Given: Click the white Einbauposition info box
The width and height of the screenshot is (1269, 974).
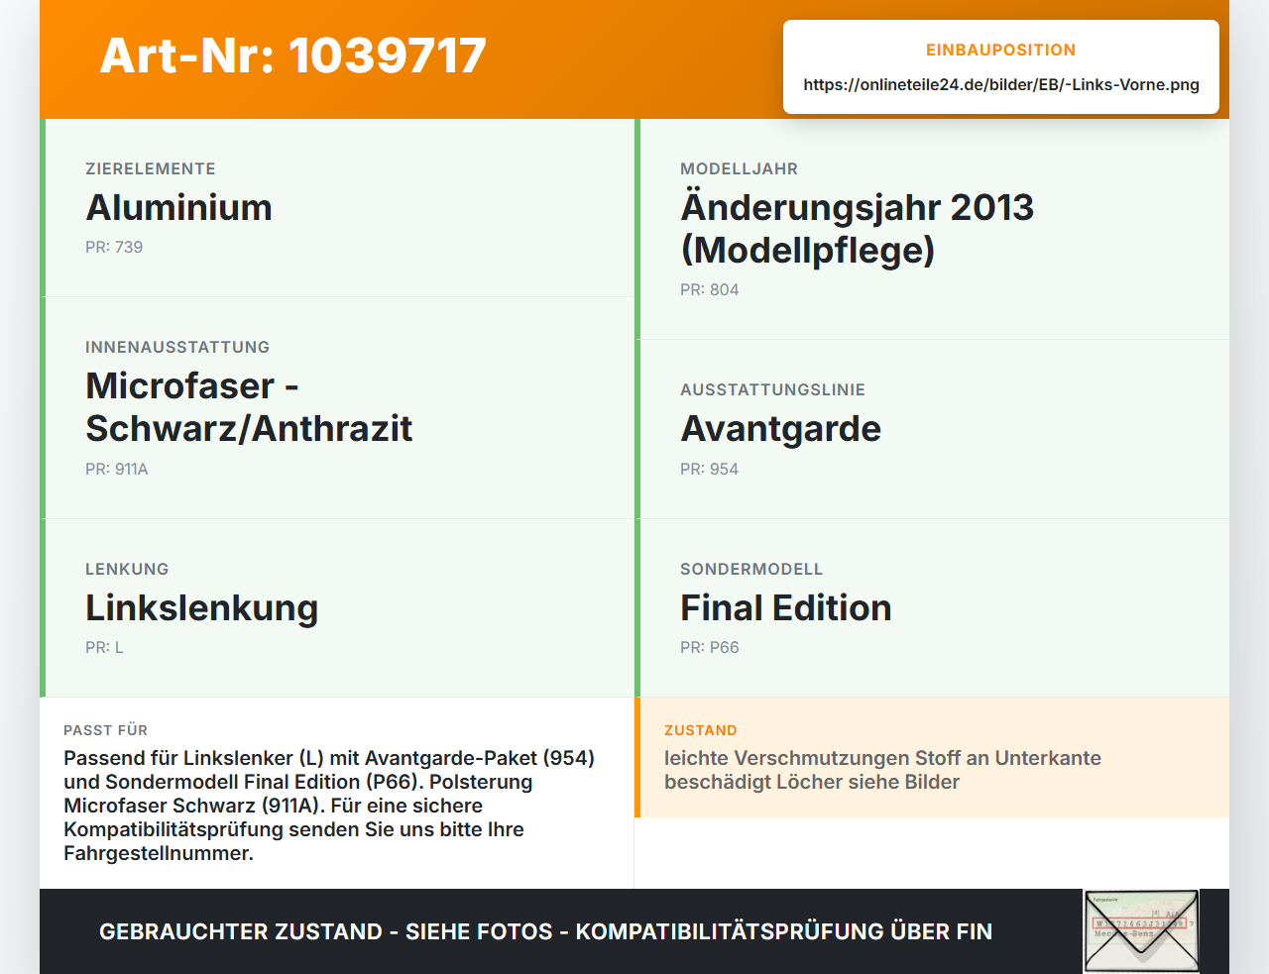Looking at the screenshot, I should (1001, 66).
